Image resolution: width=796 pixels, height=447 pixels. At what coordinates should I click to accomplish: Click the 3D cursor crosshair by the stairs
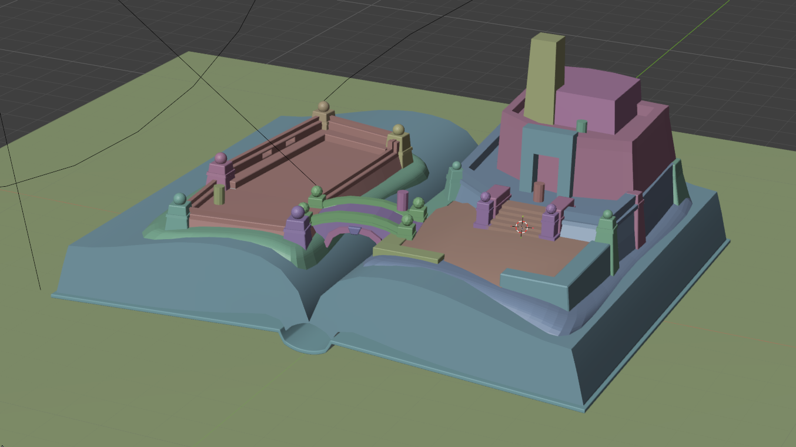pos(521,226)
